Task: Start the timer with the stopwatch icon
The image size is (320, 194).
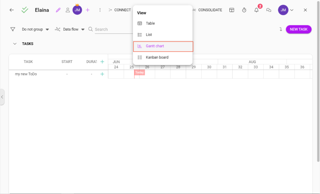Action: (244, 10)
